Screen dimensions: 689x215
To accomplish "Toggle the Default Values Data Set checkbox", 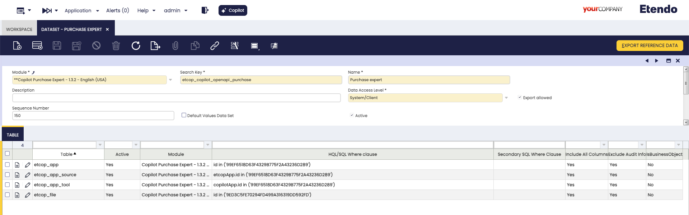I will click(184, 115).
